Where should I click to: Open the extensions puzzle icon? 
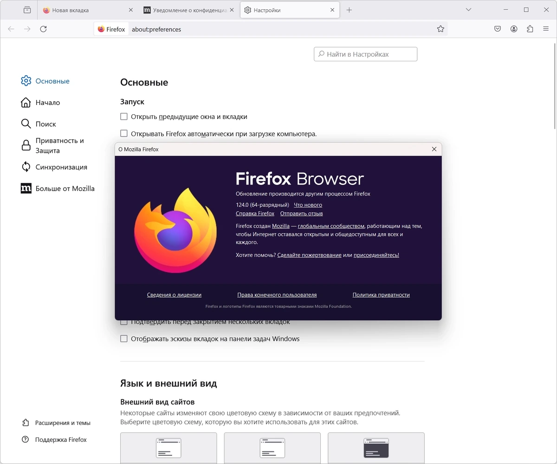(x=530, y=29)
